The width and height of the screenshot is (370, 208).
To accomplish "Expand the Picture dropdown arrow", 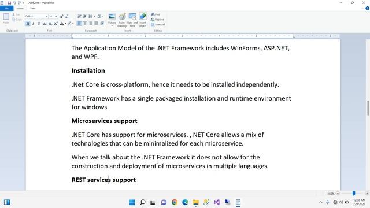I will pyautogui.click(x=112, y=25).
